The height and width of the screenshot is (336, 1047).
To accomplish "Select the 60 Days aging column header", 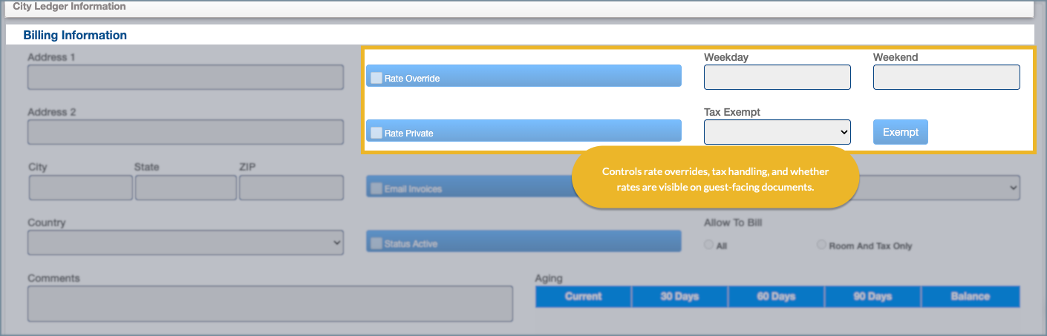I will [x=776, y=297].
